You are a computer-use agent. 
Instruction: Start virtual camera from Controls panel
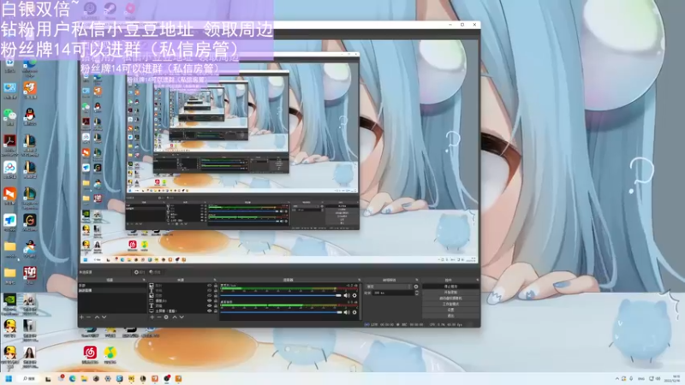[x=450, y=298]
